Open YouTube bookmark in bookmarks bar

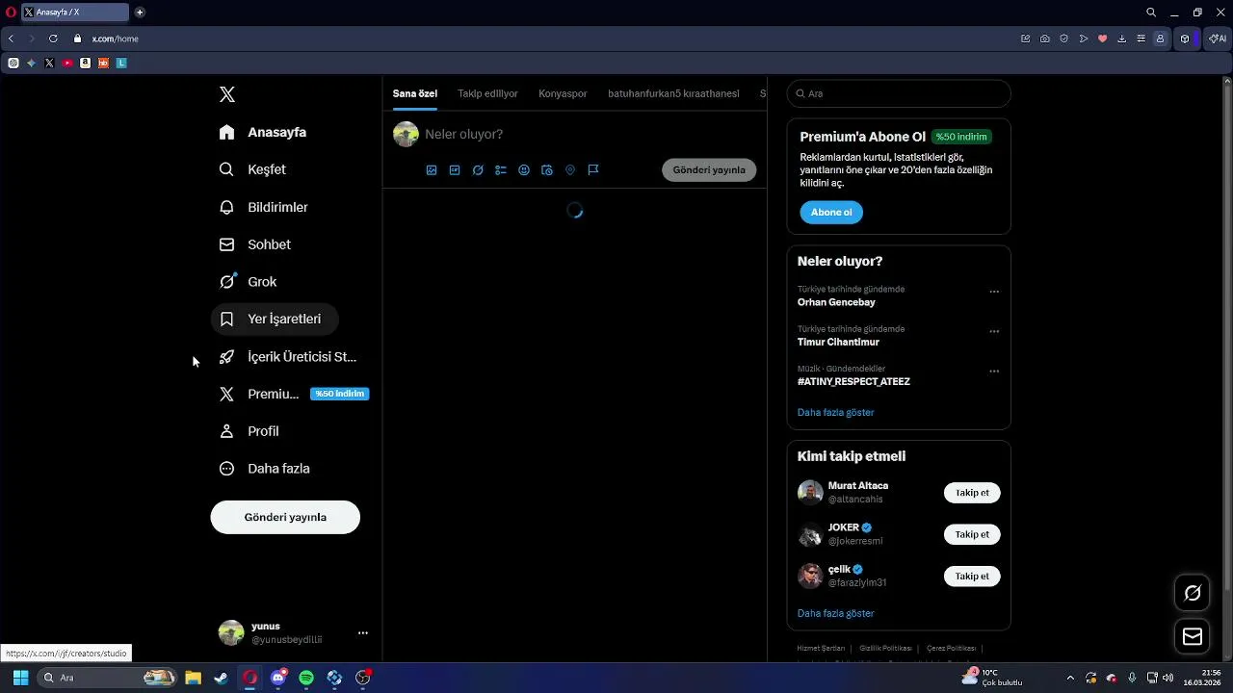tap(67, 63)
